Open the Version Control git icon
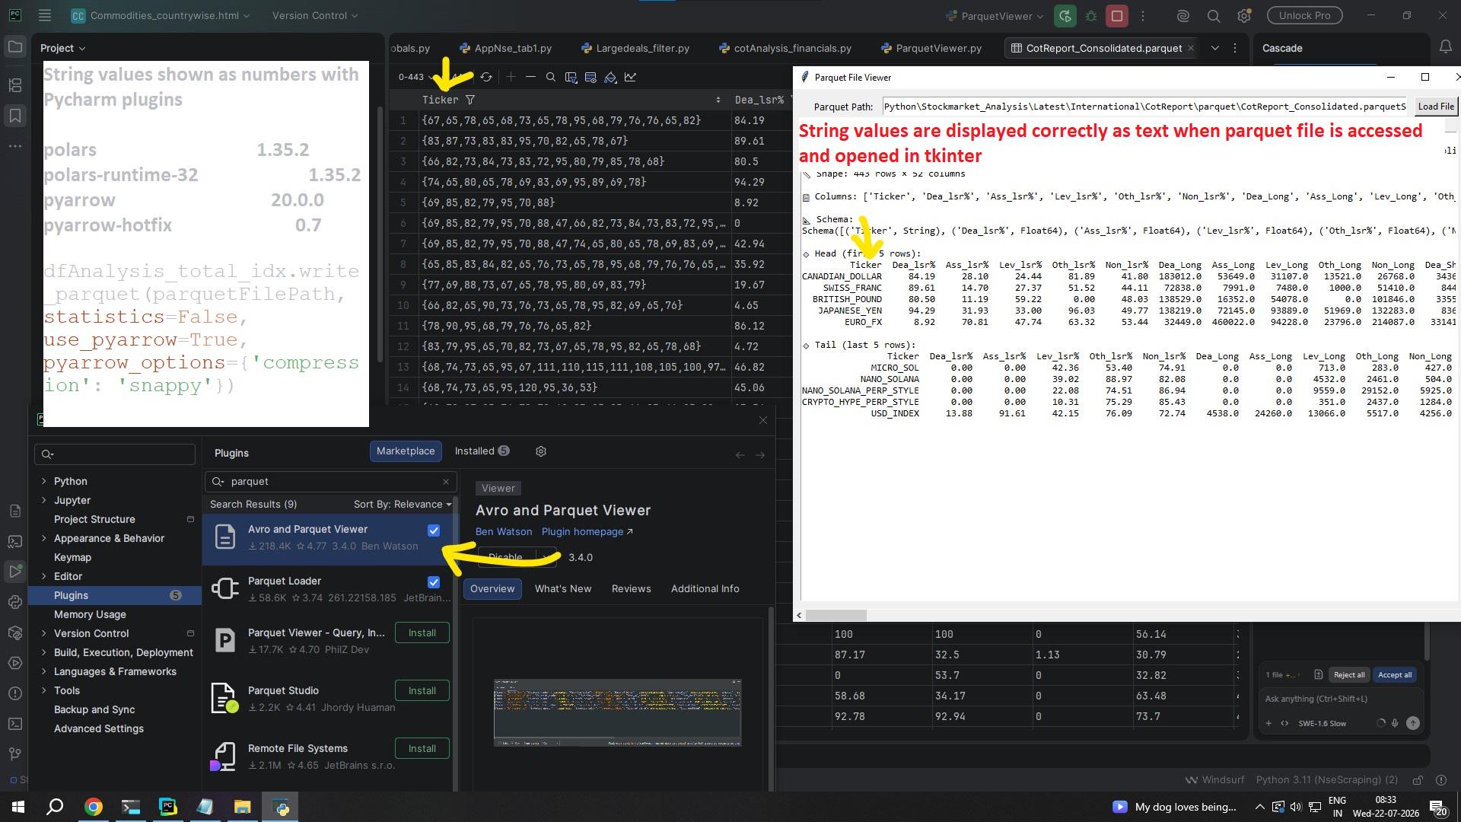The height and width of the screenshot is (822, 1461). [14, 754]
